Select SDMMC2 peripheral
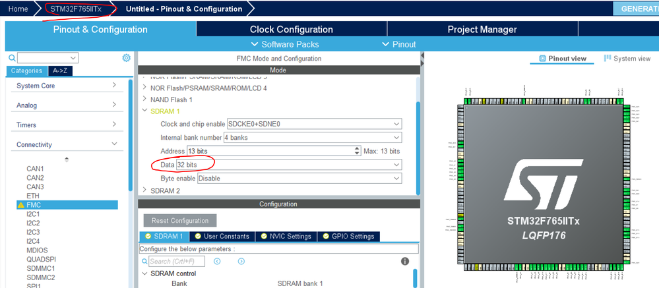 [41, 277]
